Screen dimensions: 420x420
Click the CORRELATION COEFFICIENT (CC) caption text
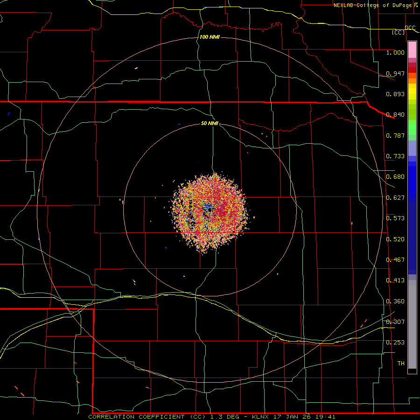click(x=147, y=417)
